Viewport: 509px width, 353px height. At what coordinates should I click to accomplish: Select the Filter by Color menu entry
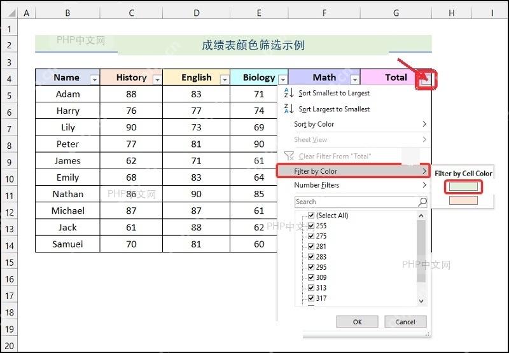(x=353, y=171)
